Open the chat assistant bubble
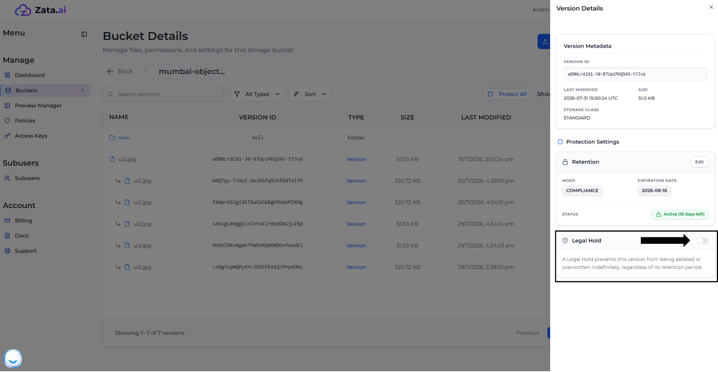The image size is (718, 372). point(13,359)
